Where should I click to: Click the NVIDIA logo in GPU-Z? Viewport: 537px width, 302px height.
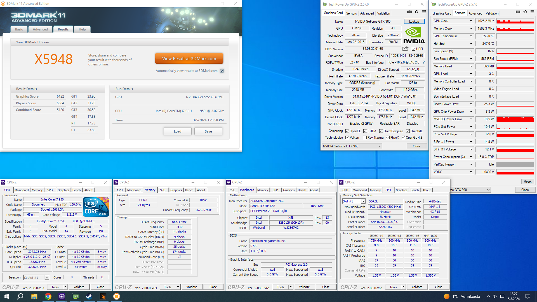click(414, 35)
